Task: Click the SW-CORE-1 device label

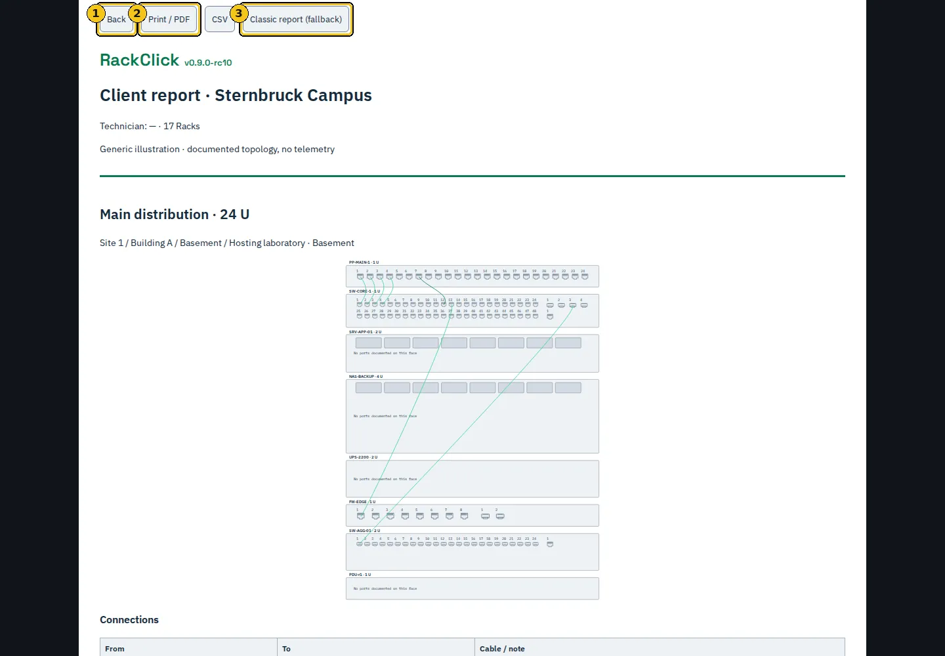Action: (365, 291)
